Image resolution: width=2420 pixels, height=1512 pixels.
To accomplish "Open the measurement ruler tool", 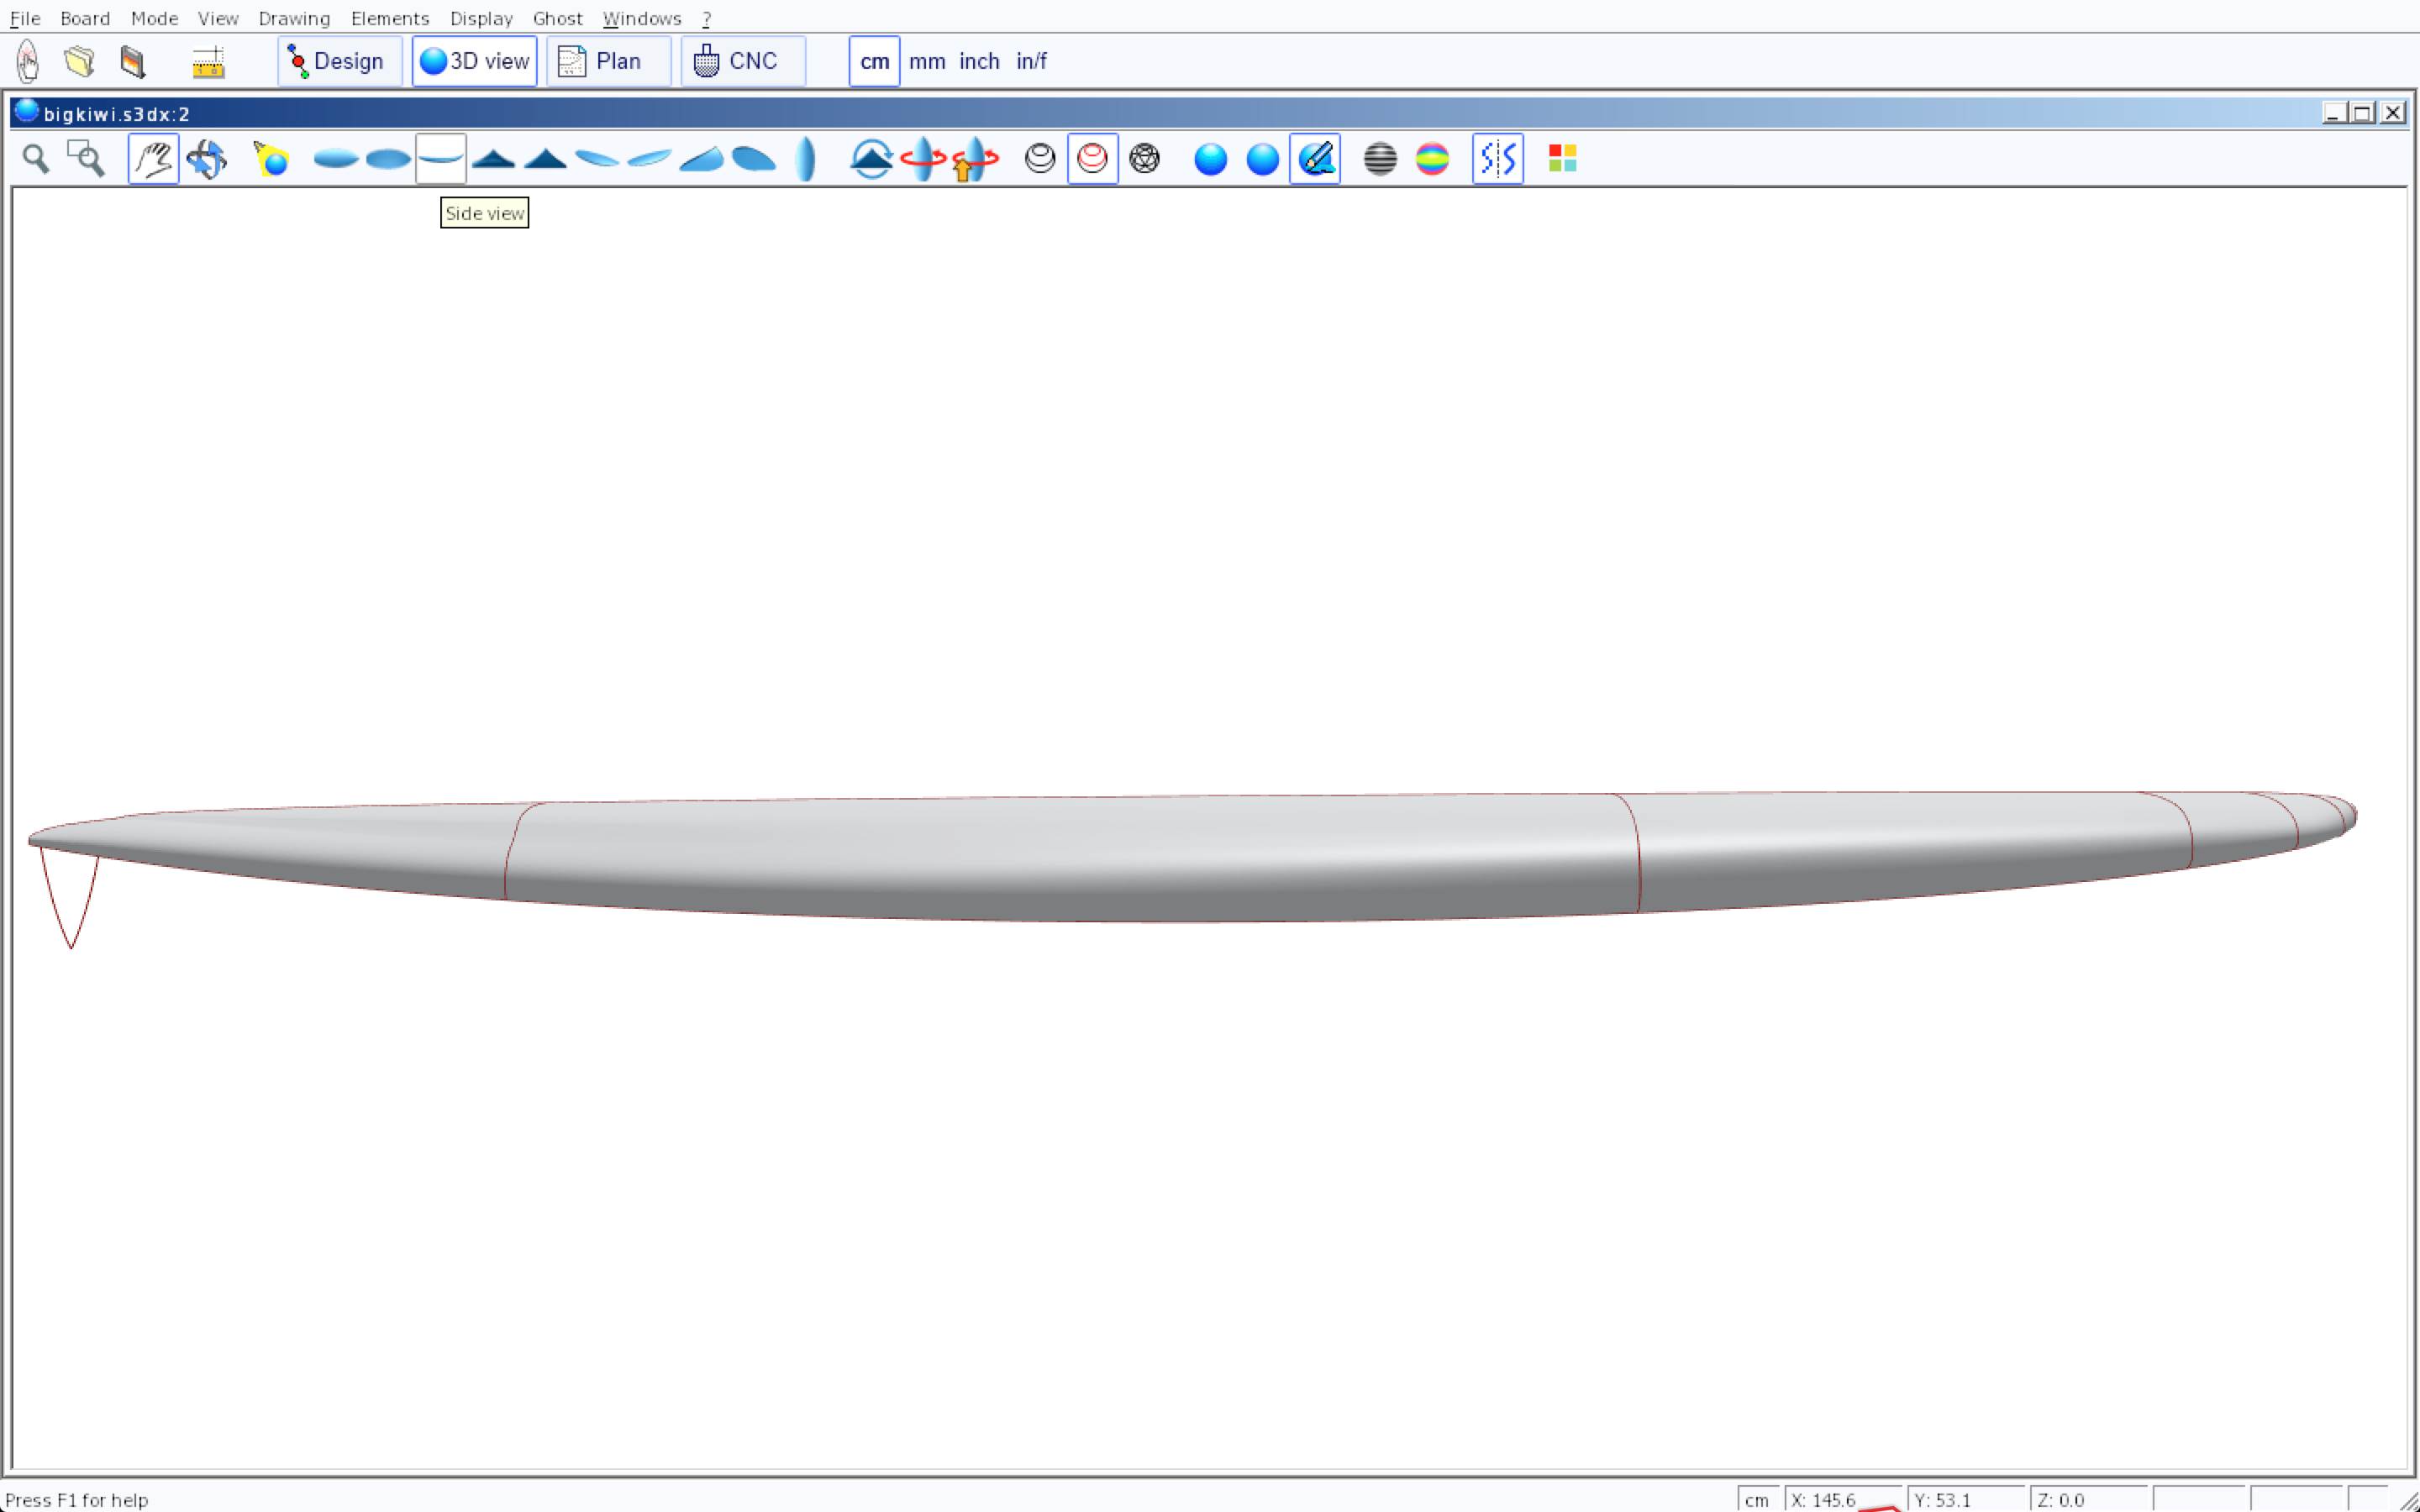I will click(x=208, y=62).
